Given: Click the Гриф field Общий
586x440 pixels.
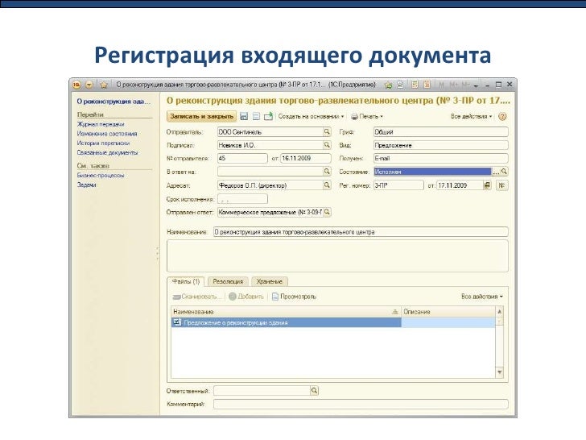Looking at the screenshot, I should click(x=440, y=131).
